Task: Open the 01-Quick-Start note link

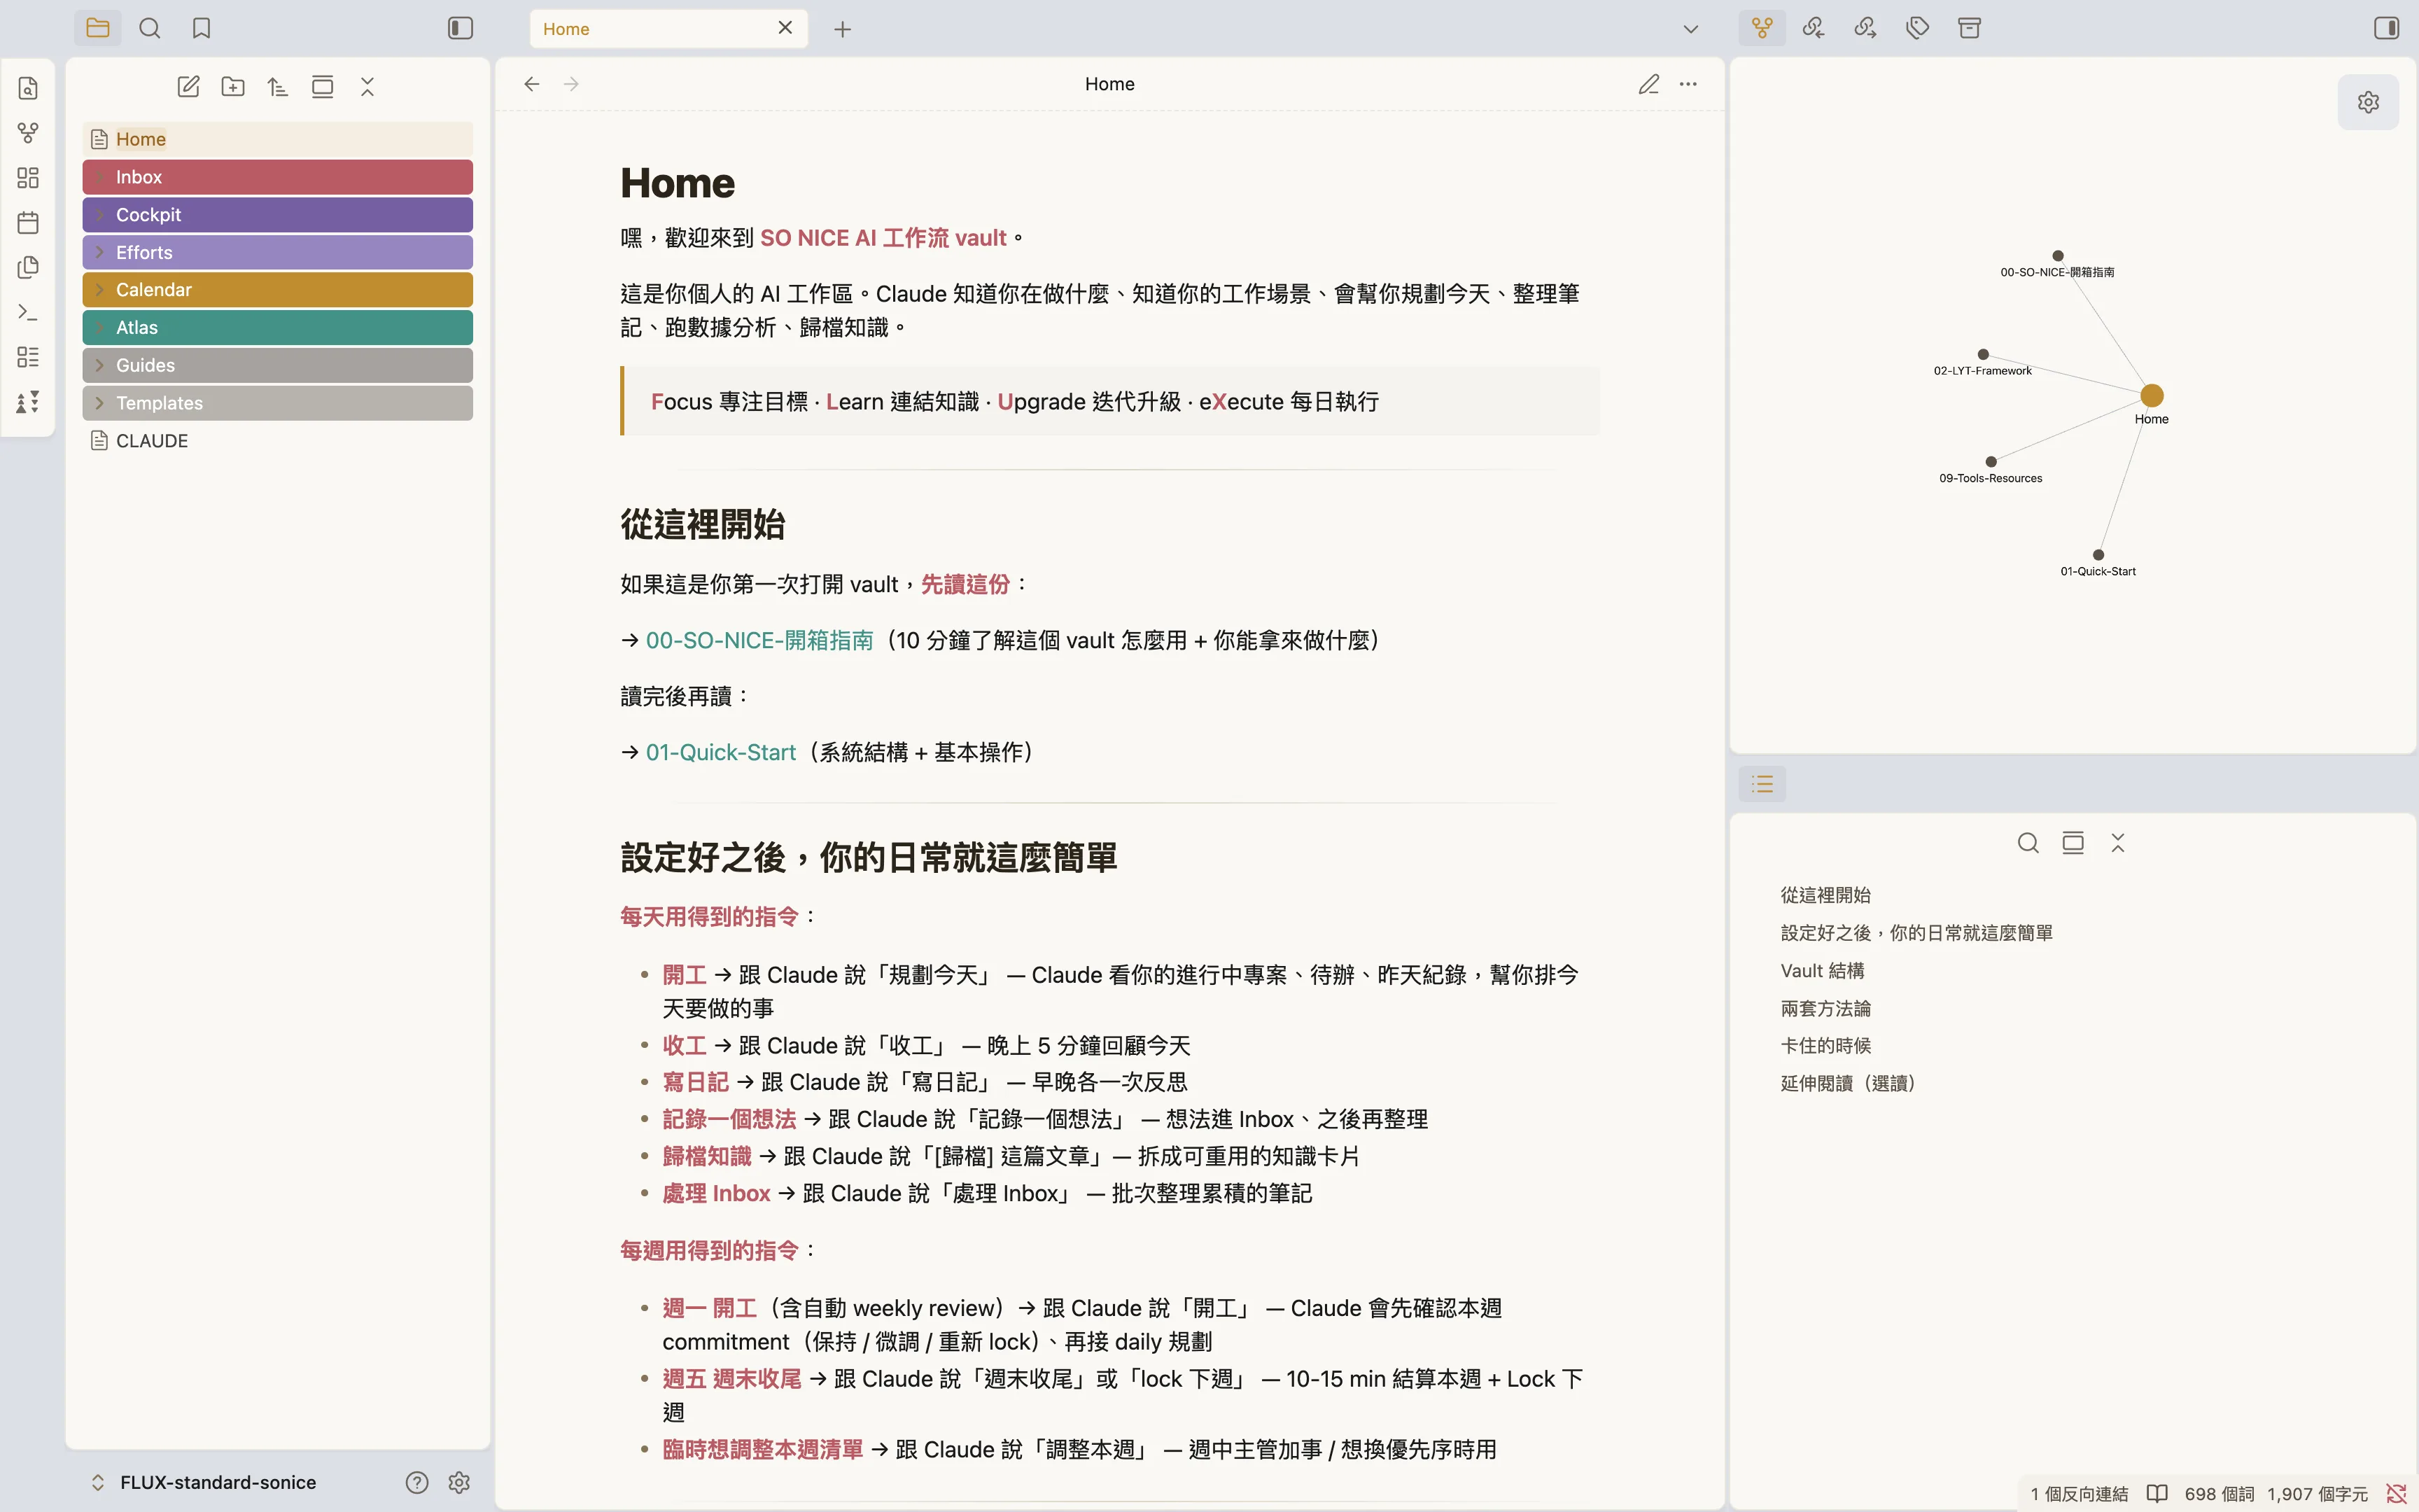Action: 721,752
